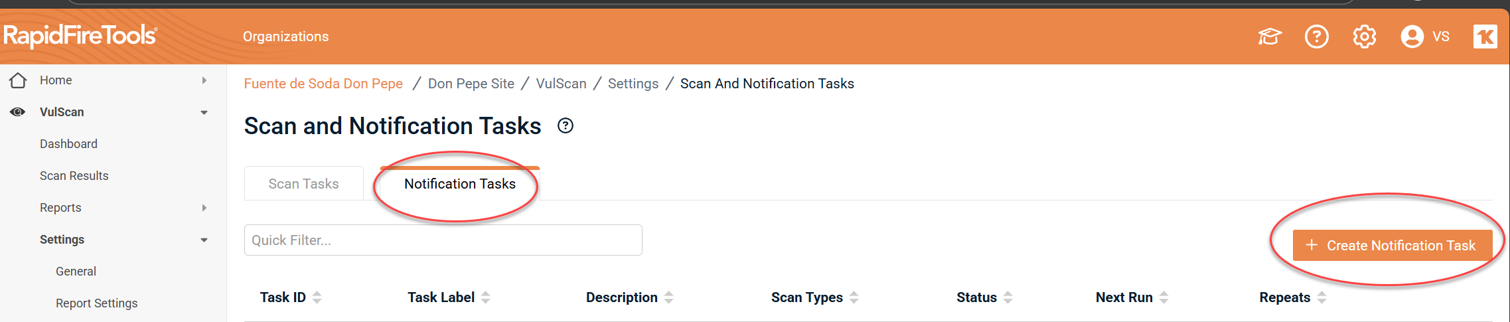Open Fuente de Soda Don Pepe breadcrumb link
This screenshot has width=1510, height=322.
click(x=323, y=84)
